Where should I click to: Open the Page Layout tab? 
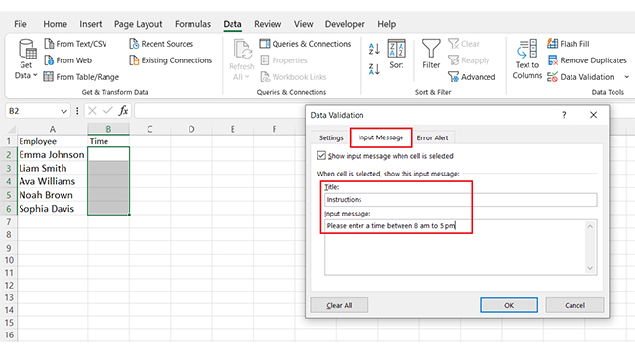[x=138, y=24]
